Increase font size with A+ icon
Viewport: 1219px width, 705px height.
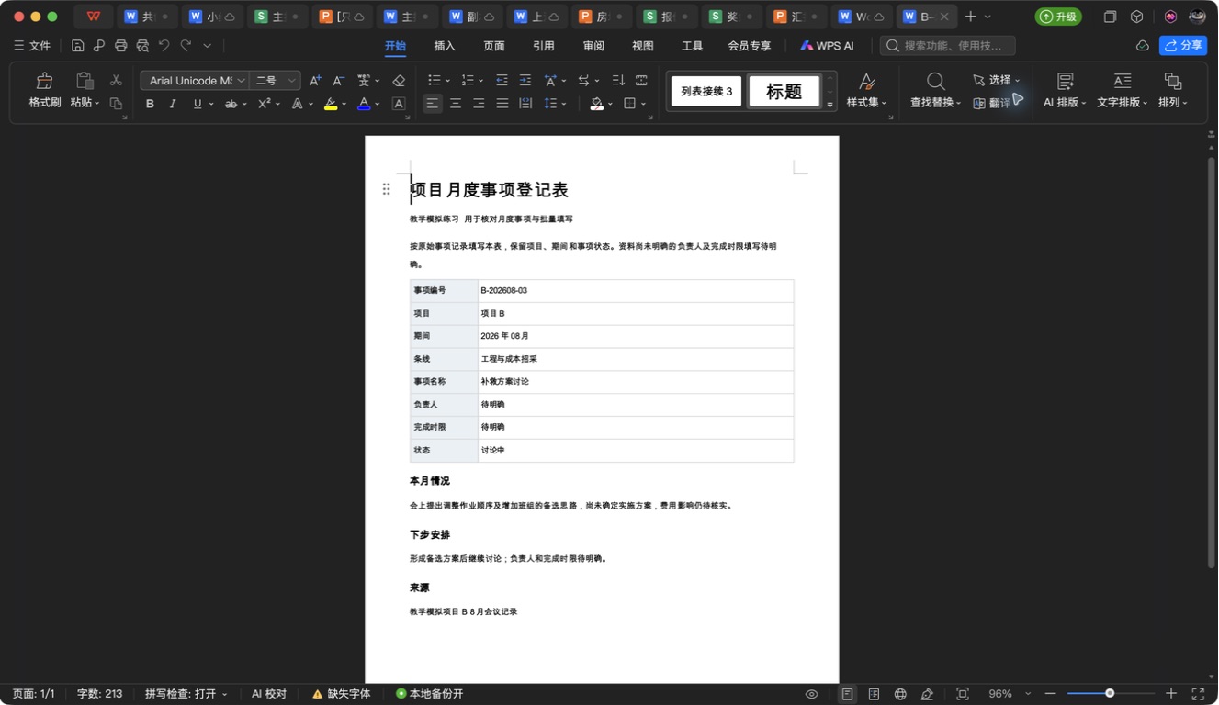coord(315,81)
